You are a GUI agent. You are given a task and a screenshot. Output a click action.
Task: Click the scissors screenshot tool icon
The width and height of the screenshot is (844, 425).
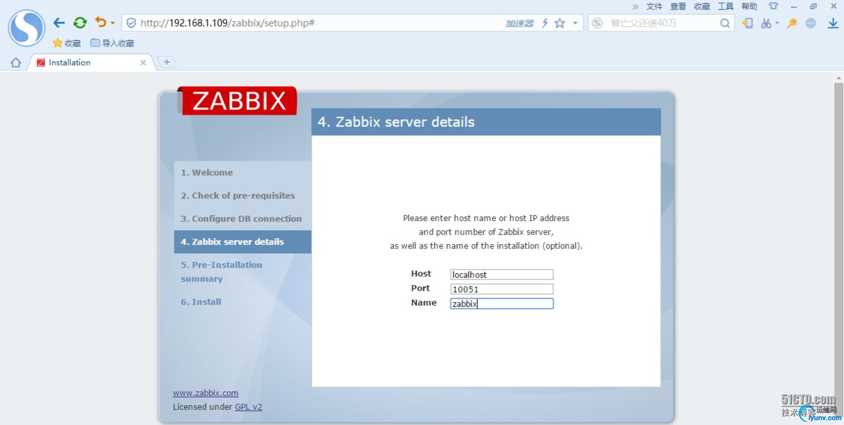coord(766,23)
